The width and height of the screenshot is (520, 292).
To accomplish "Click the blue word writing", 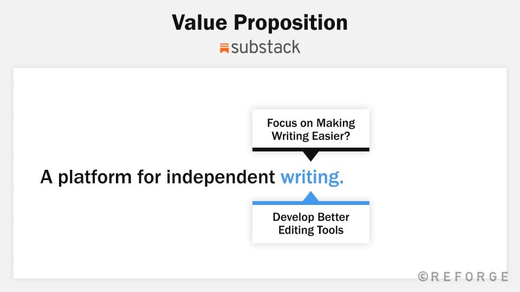I will pyautogui.click(x=312, y=177).
